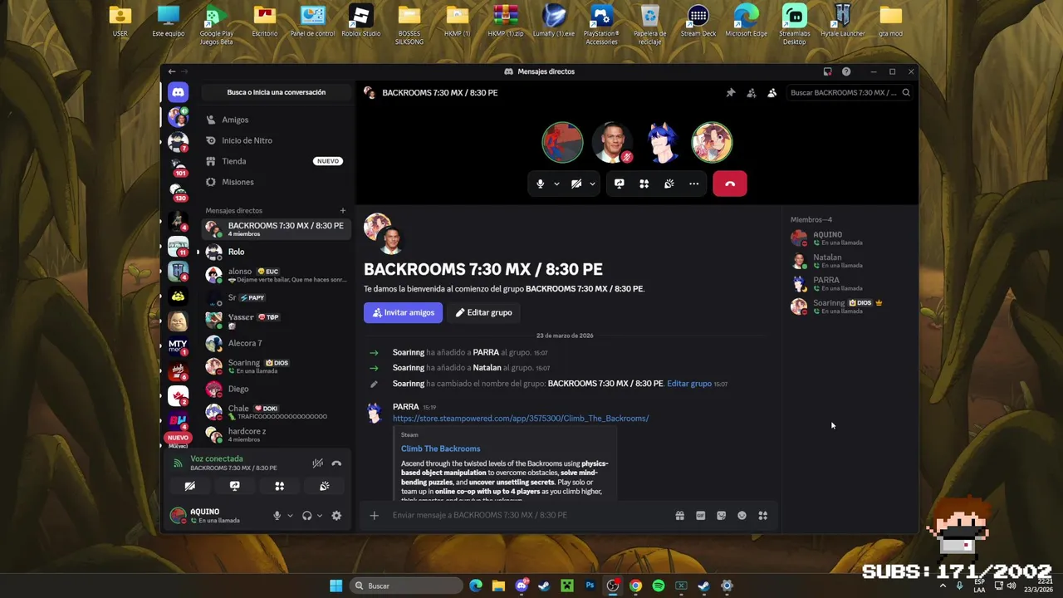This screenshot has width=1063, height=598.
Task: Open Google Chrome from the taskbar
Action: (635, 586)
